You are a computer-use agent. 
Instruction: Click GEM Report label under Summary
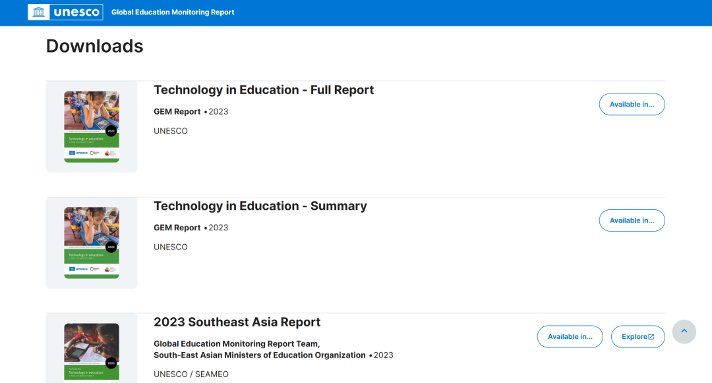pos(177,228)
